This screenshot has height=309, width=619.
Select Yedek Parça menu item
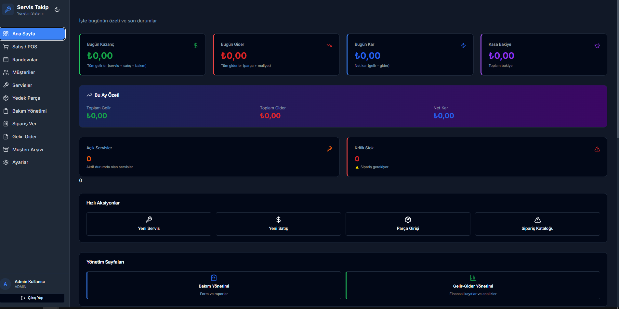(x=33, y=98)
